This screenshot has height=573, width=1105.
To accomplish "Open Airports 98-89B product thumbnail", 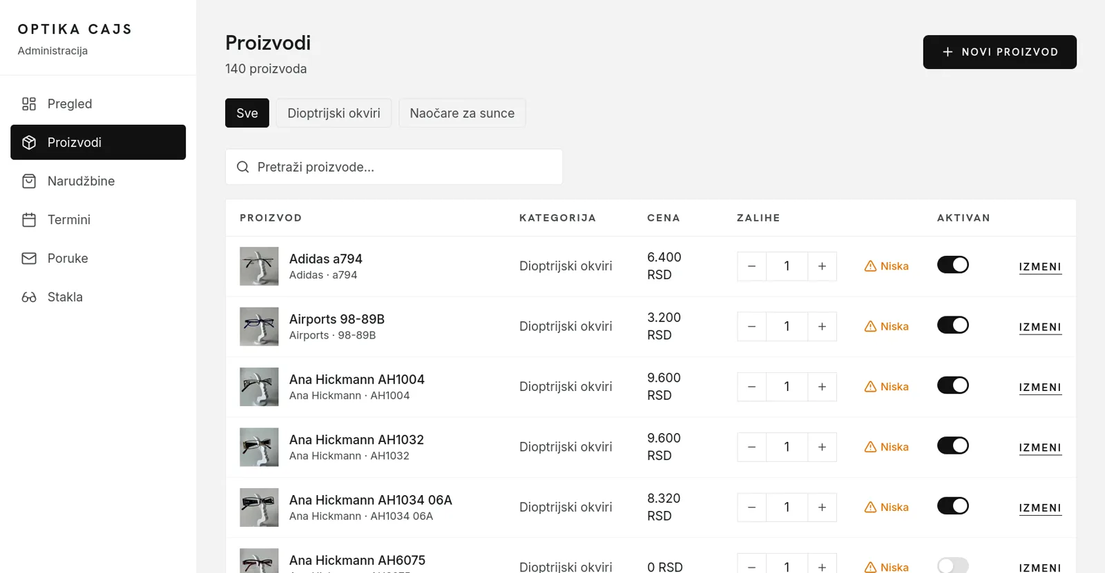I will pyautogui.click(x=259, y=327).
